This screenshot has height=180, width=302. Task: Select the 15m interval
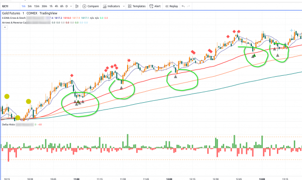[x=37, y=6]
